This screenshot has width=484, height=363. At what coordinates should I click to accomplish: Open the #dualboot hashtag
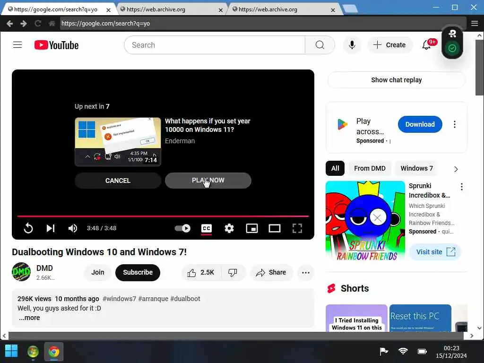point(185,299)
